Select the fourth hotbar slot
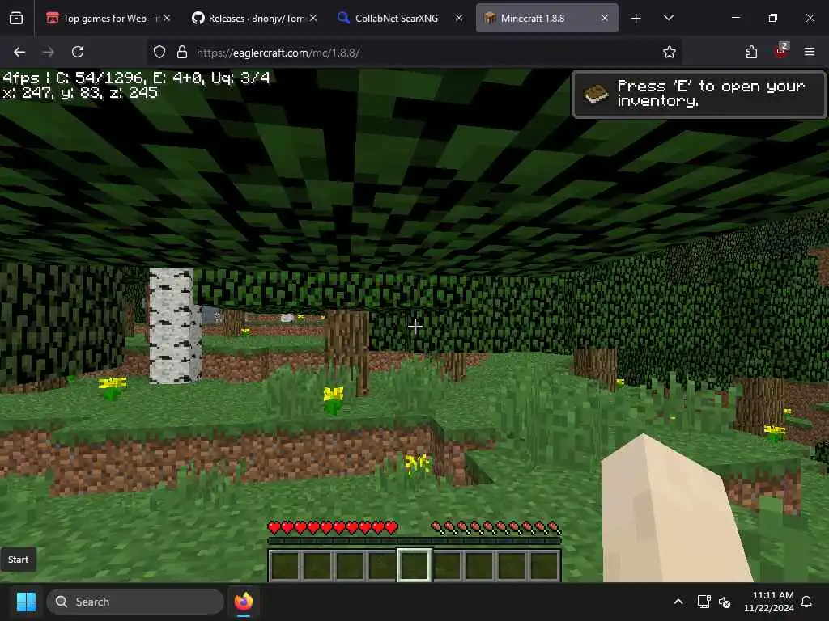This screenshot has width=829, height=621. click(x=382, y=565)
